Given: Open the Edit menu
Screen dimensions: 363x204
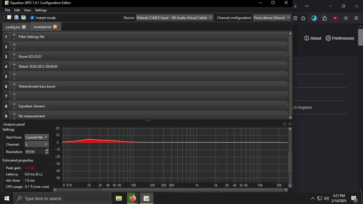Looking at the screenshot, I should tap(17, 10).
